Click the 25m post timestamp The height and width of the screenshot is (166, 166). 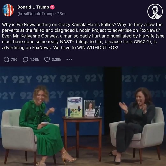[x=61, y=14]
